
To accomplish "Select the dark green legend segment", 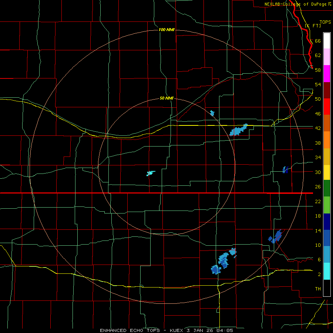I will (x=327, y=188).
